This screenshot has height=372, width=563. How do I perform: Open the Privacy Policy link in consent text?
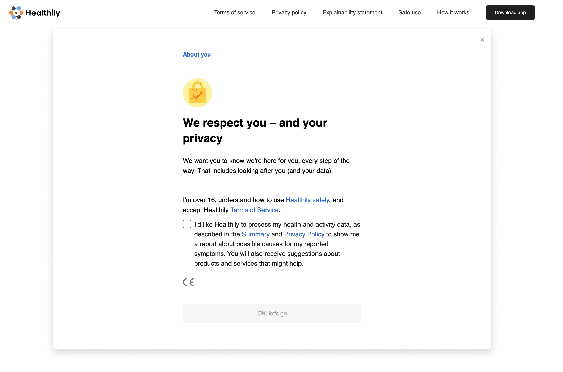pyautogui.click(x=304, y=234)
